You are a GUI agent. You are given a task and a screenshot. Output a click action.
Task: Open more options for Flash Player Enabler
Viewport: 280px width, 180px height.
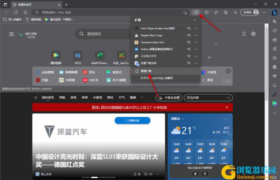(196, 28)
